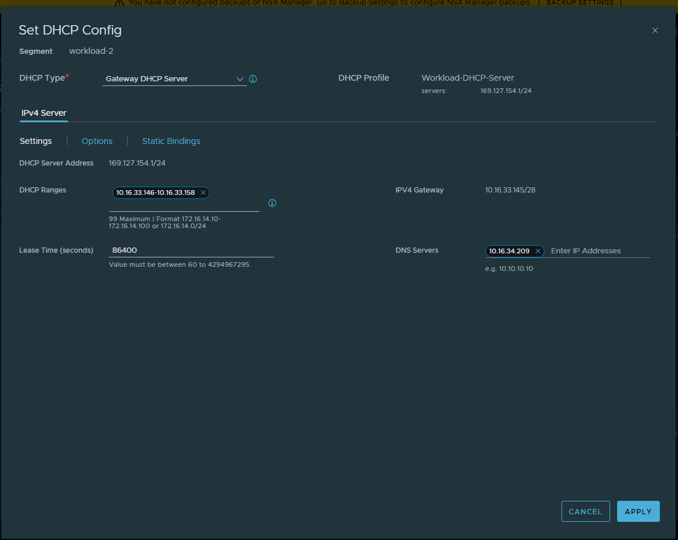Click the Cancel button
The image size is (678, 540).
point(585,511)
